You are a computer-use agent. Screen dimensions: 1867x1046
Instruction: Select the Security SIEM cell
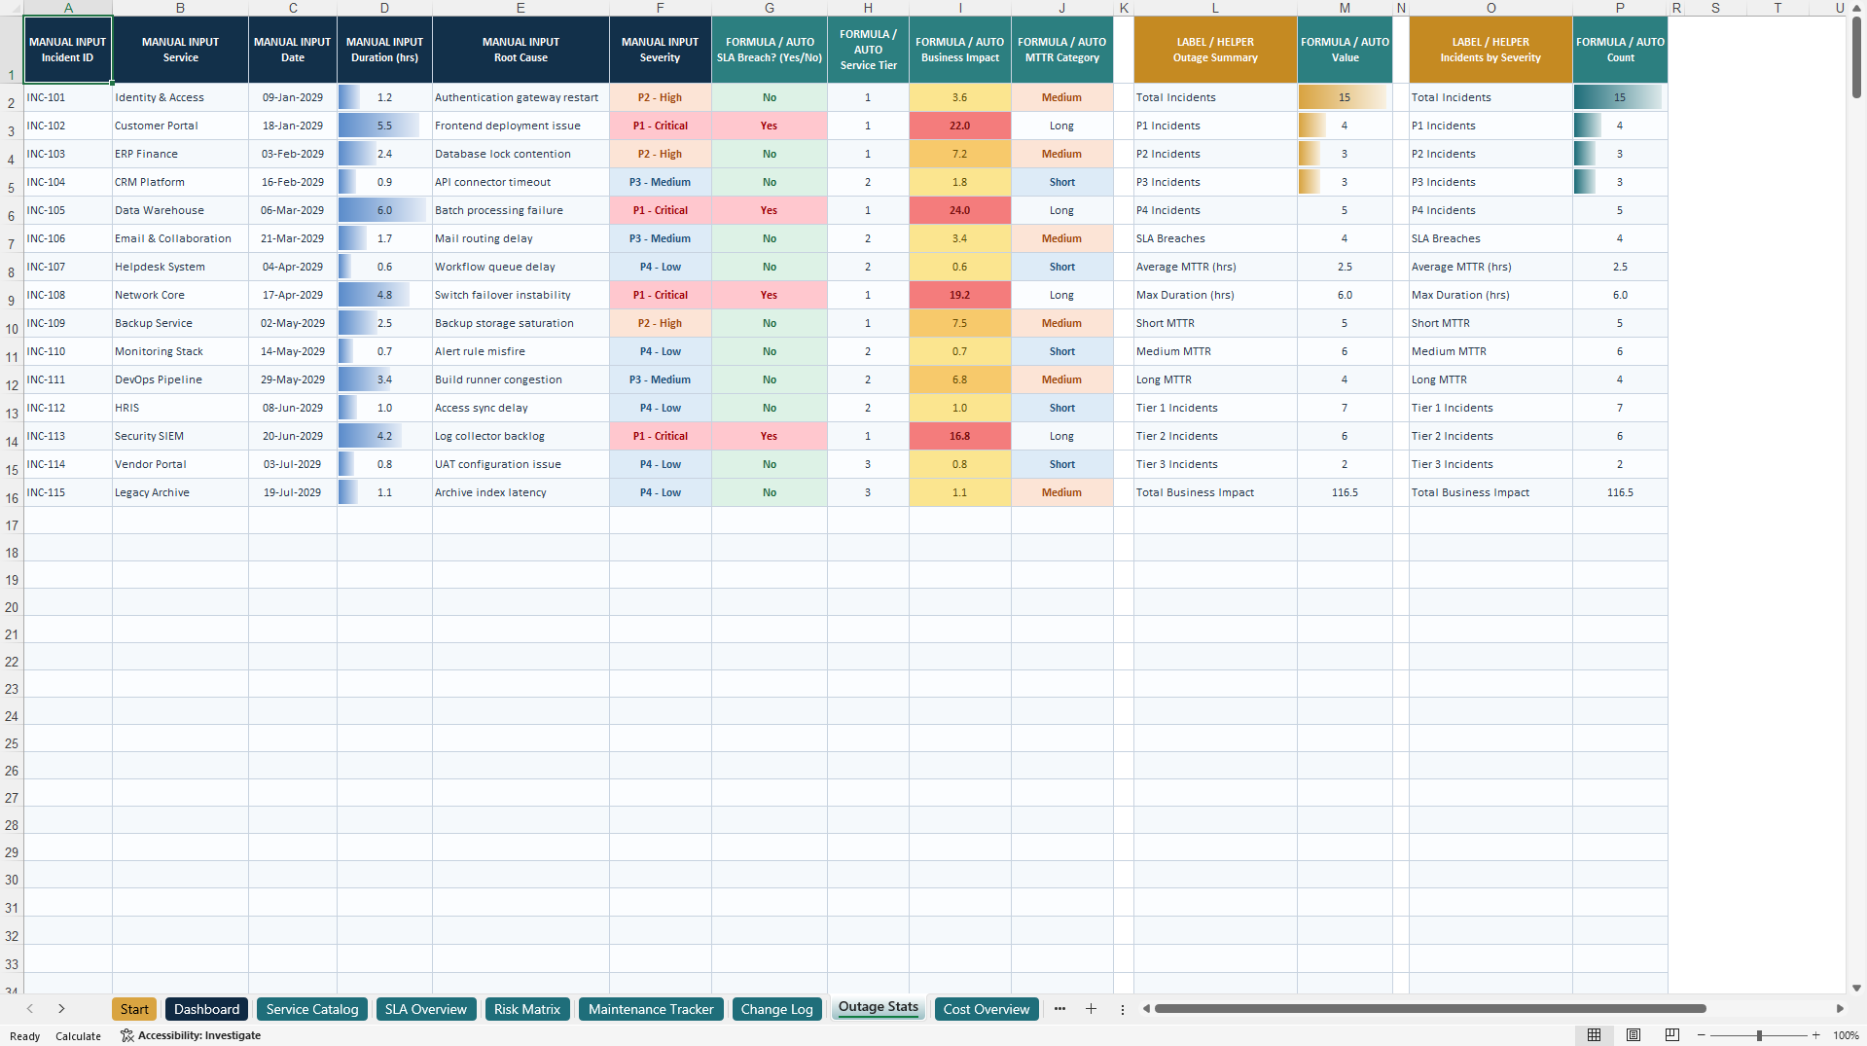coord(180,436)
